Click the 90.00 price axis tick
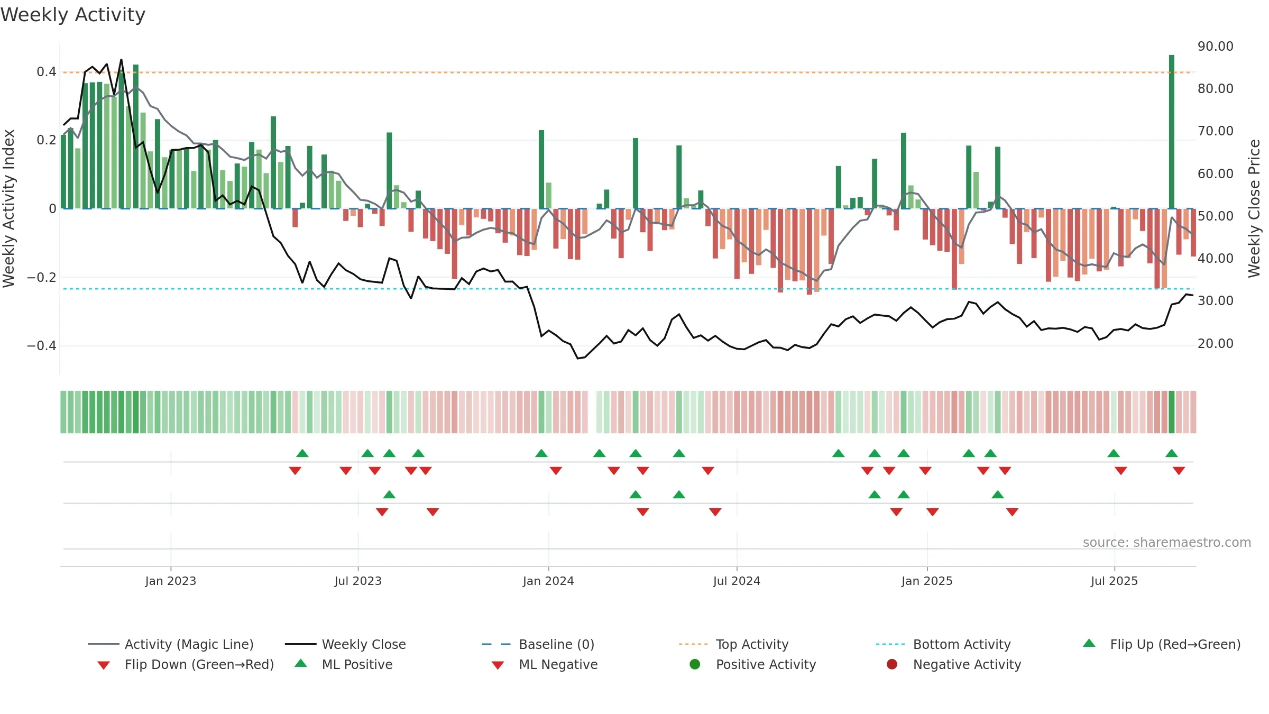This screenshot has height=714, width=1269. (1215, 46)
